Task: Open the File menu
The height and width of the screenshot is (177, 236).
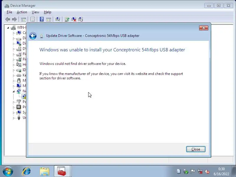Action: click(x=9, y=12)
